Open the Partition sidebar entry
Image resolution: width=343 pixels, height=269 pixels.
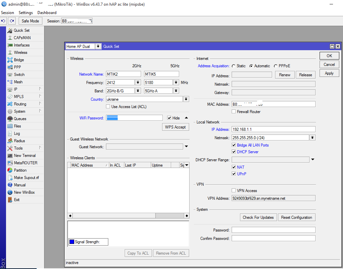coord(25,170)
